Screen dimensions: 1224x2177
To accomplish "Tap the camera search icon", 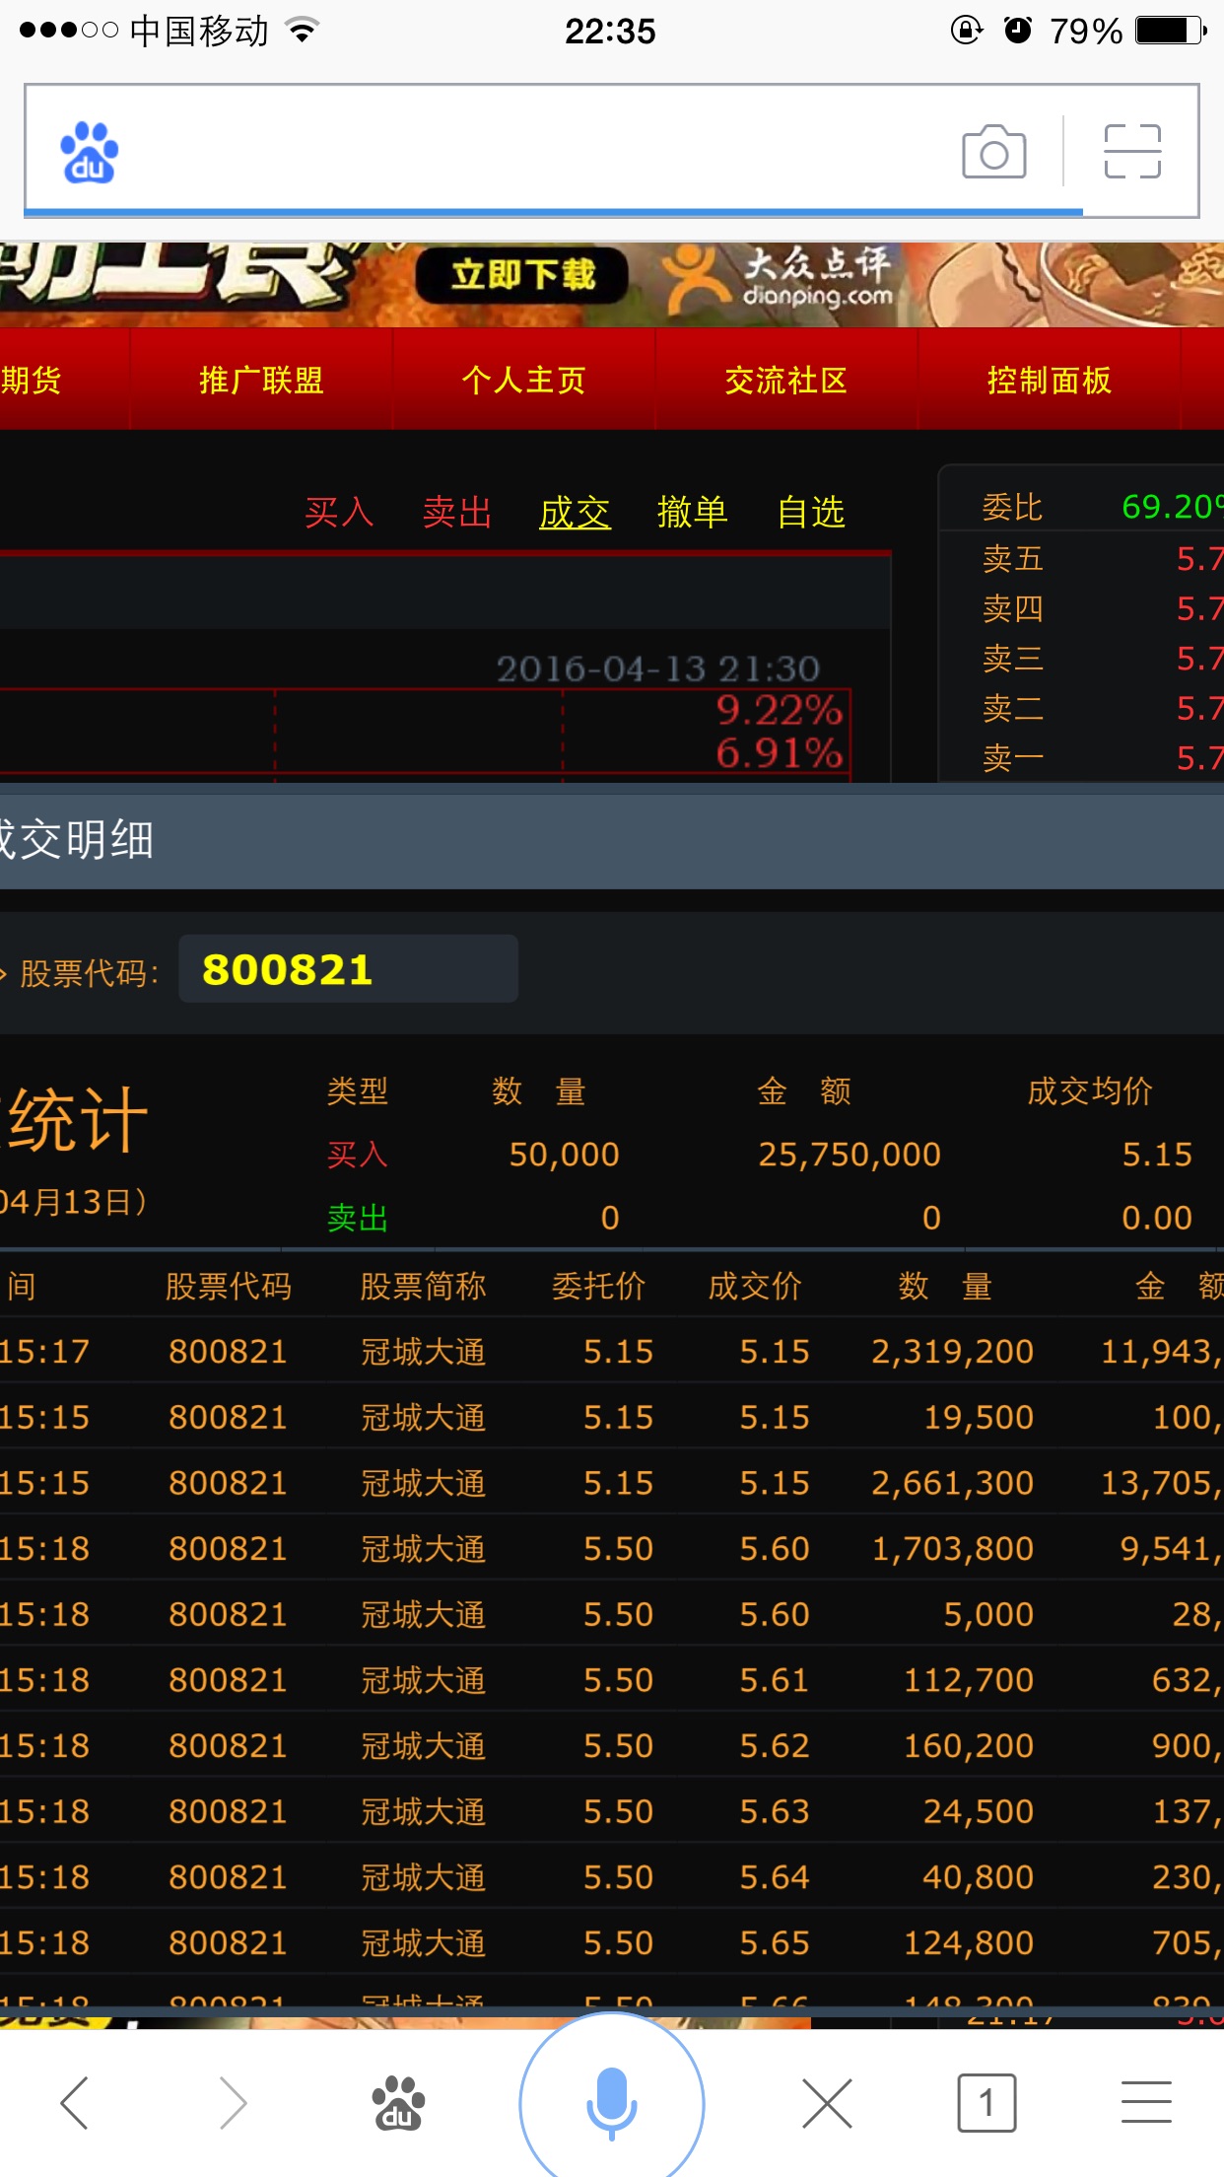I will point(993,152).
